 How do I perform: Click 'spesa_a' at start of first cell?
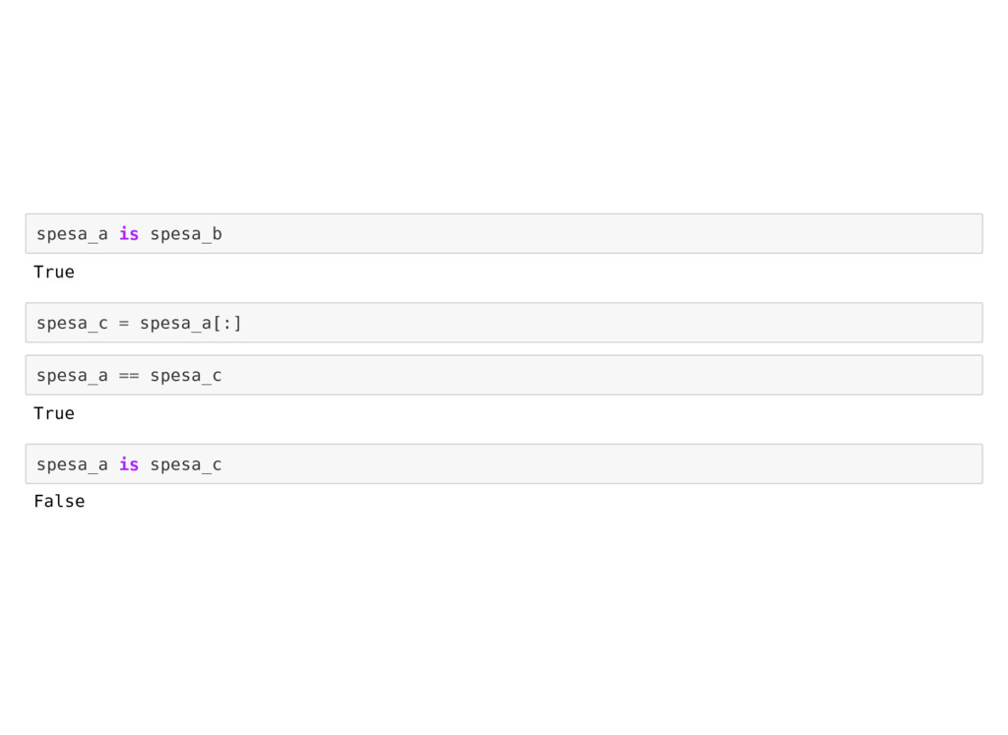72,234
